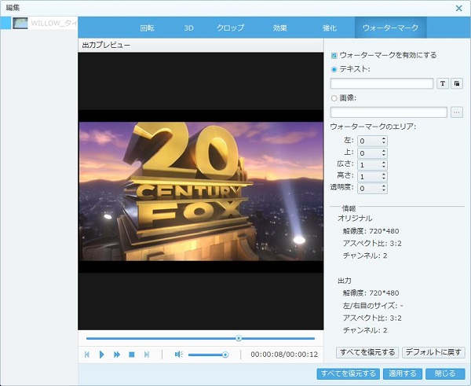Open the text font settings (T icon)
Image resolution: width=471 pixels, height=386 pixels.
tap(443, 83)
